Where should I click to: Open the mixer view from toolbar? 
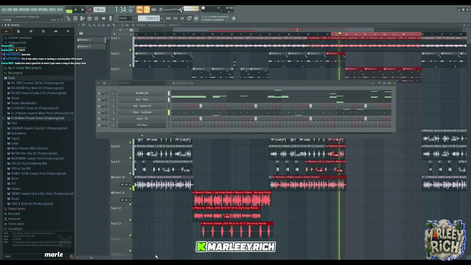(96, 18)
